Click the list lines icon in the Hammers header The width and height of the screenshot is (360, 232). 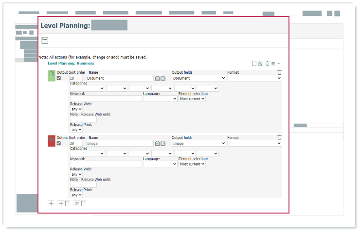(x=273, y=64)
